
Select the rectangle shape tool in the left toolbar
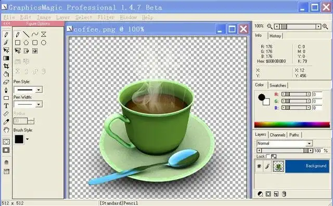6,98
